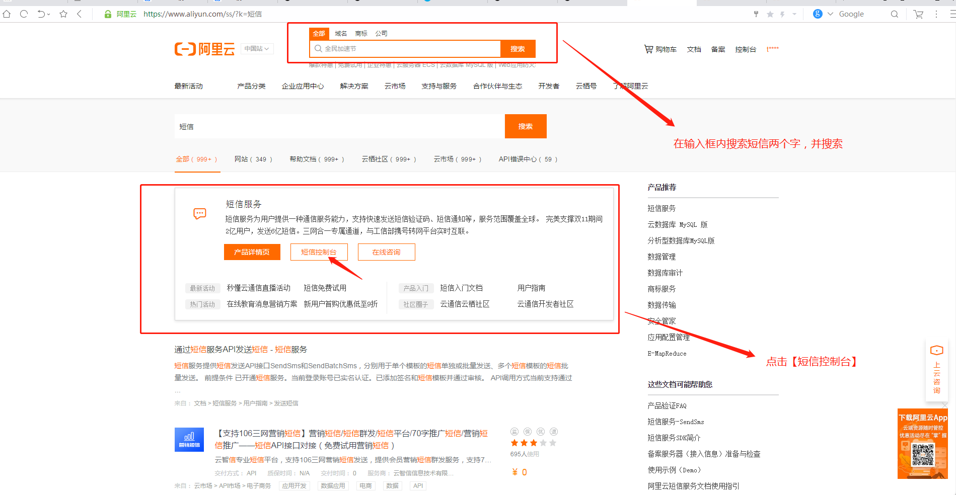The width and height of the screenshot is (956, 495).
Task: Click the browser search magnifier icon
Action: click(x=894, y=14)
